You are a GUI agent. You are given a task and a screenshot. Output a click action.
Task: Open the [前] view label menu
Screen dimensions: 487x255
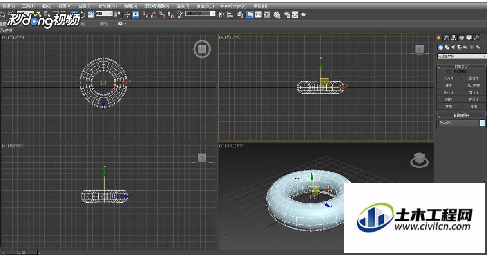point(228,37)
